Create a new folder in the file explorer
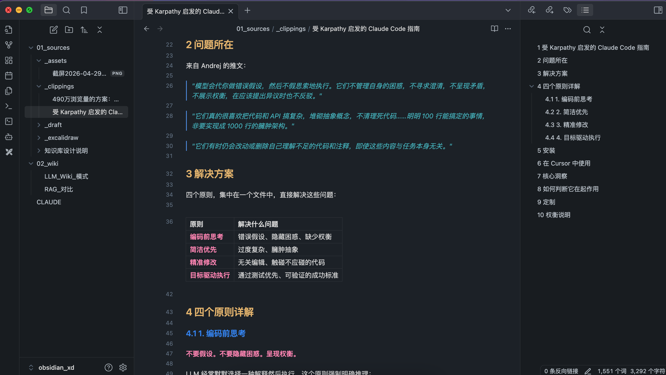Screen dimensions: 666x375 69,30
